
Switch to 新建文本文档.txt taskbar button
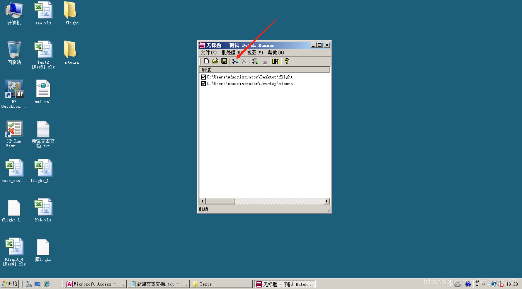tap(159, 284)
